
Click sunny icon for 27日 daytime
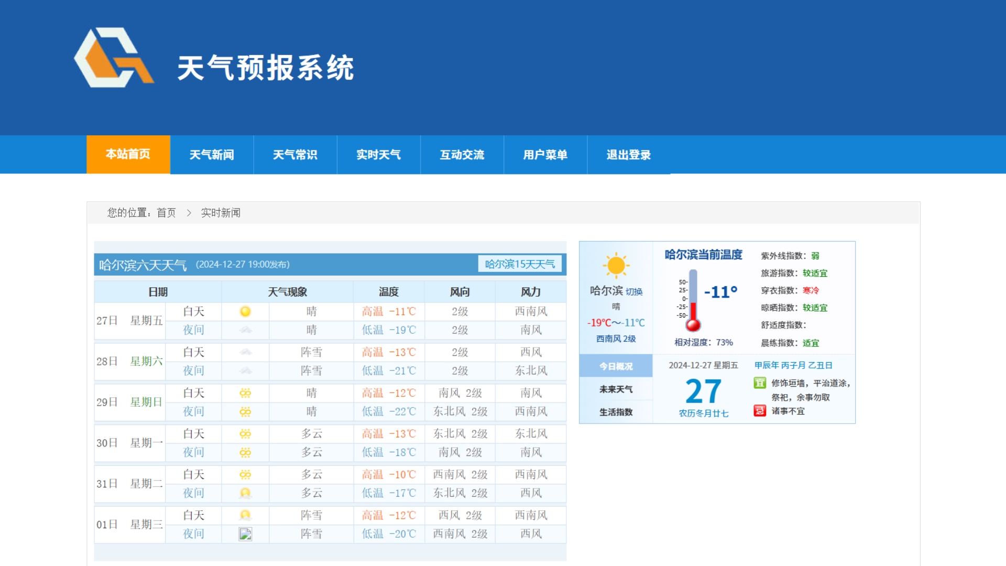tap(245, 312)
